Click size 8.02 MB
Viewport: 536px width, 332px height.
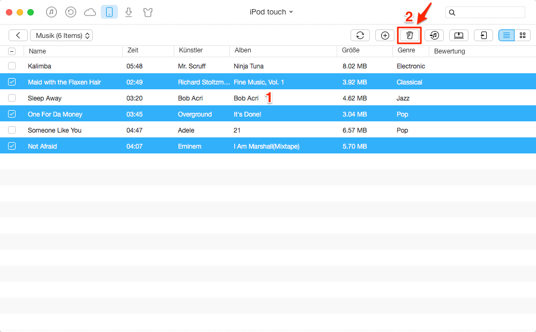(354, 66)
